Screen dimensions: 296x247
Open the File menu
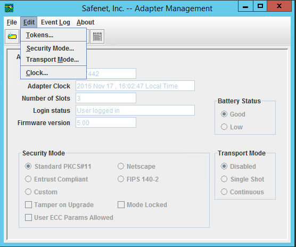point(12,22)
